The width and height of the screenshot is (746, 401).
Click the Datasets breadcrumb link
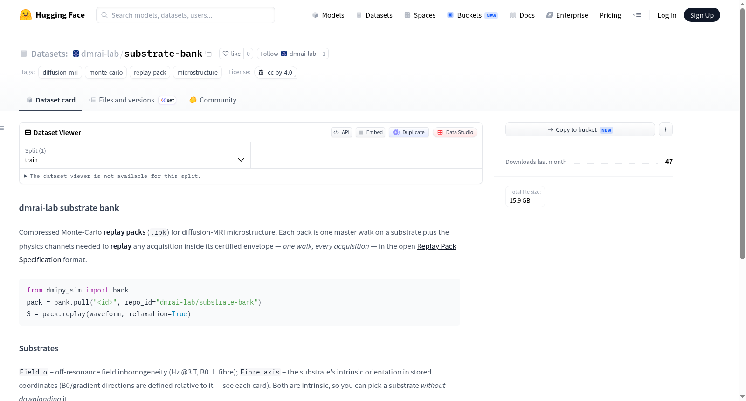tap(49, 54)
